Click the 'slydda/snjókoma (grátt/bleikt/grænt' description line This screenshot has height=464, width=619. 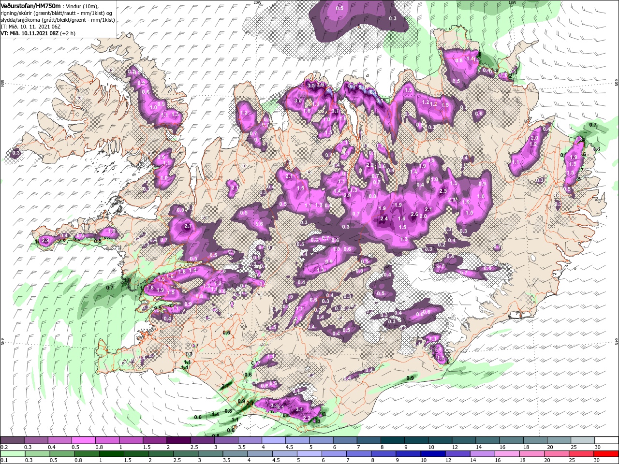(58, 20)
